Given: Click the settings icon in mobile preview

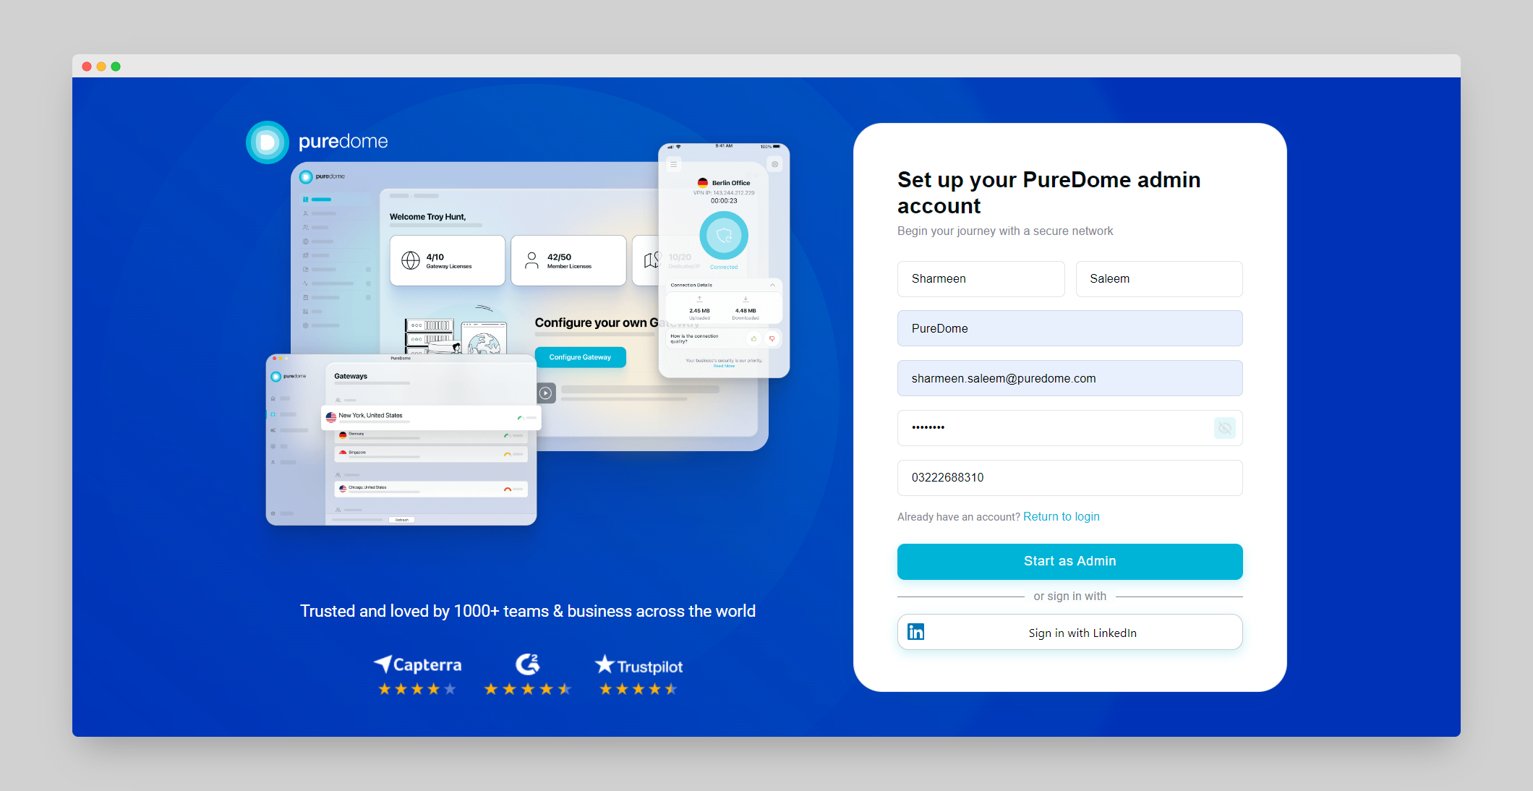Looking at the screenshot, I should click(774, 164).
